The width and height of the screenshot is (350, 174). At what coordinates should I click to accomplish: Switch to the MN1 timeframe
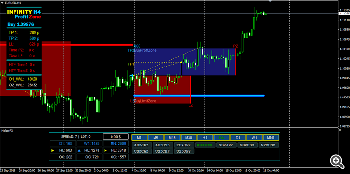pyautogui.click(x=271, y=138)
